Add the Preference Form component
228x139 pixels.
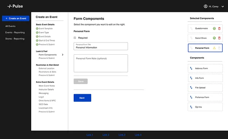pos(205,97)
